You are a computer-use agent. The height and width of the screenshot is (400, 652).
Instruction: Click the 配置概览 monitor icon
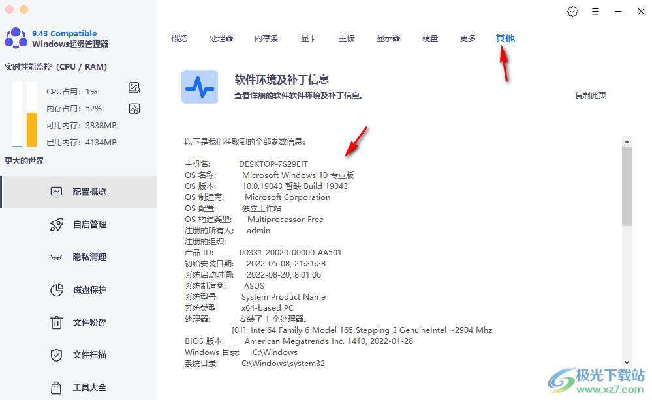click(x=56, y=192)
